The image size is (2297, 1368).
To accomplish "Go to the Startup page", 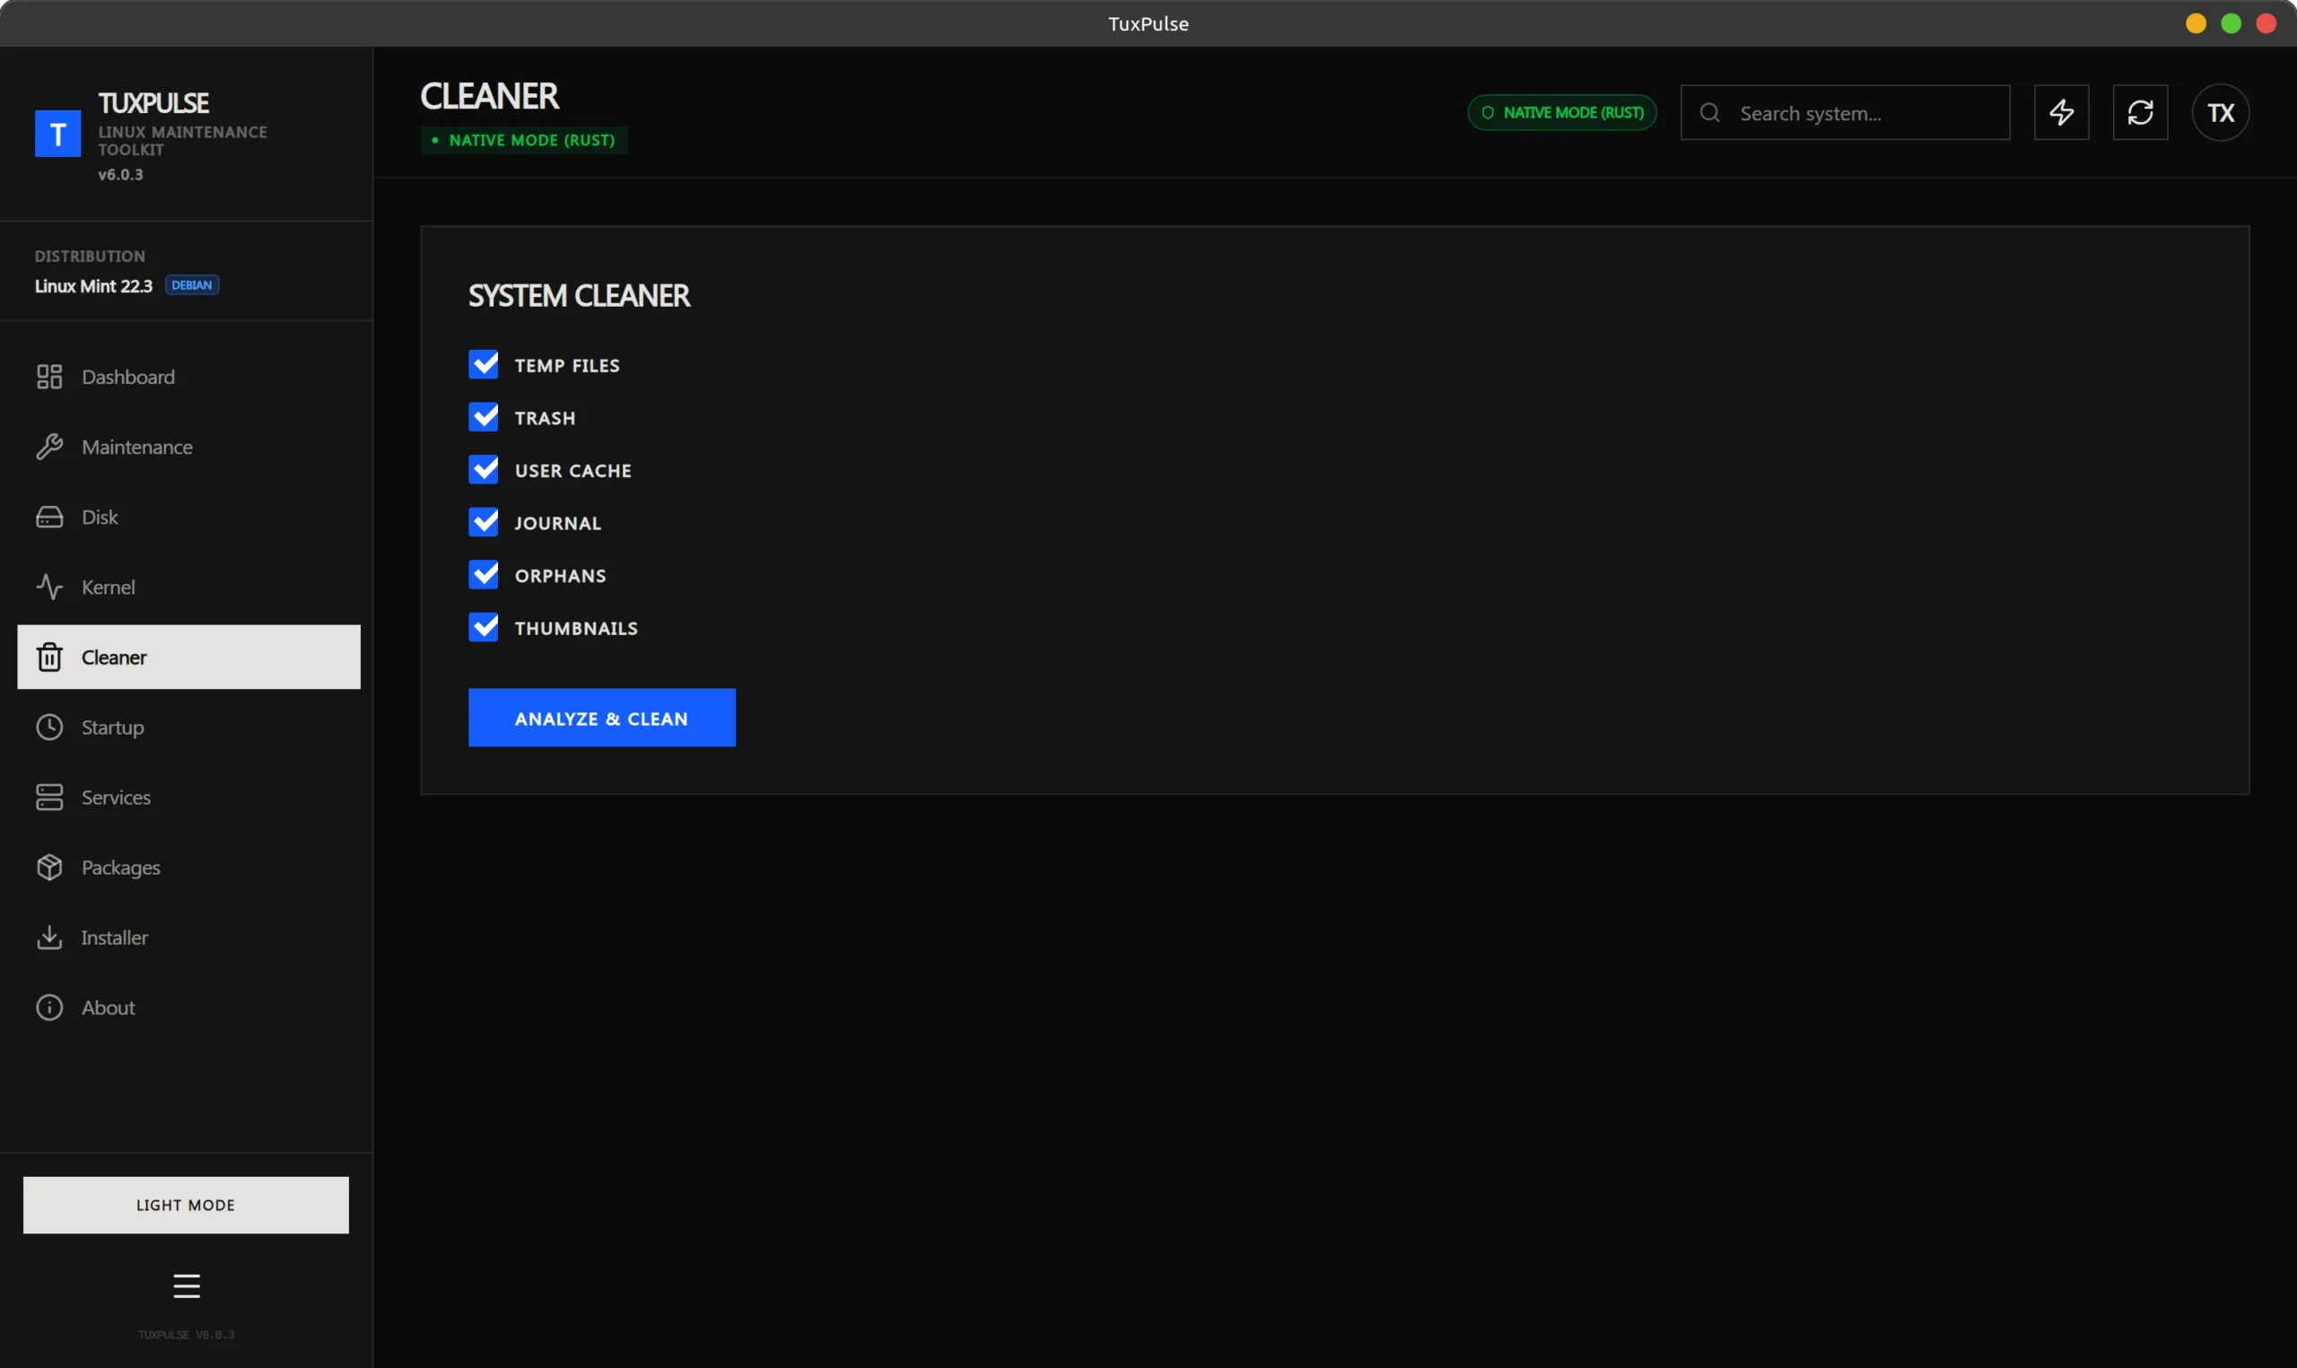I will click(112, 728).
